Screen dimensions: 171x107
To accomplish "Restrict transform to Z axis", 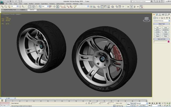I will [135, 7].
